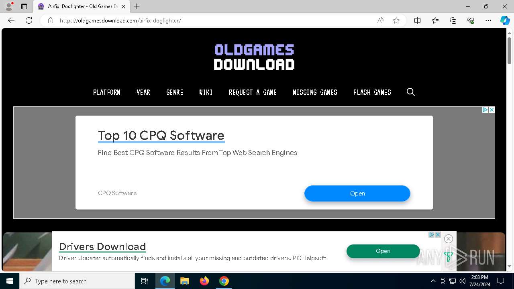Click AdChoices icon on Drivers ad
Screen dimensions: 514x289
coord(432,234)
